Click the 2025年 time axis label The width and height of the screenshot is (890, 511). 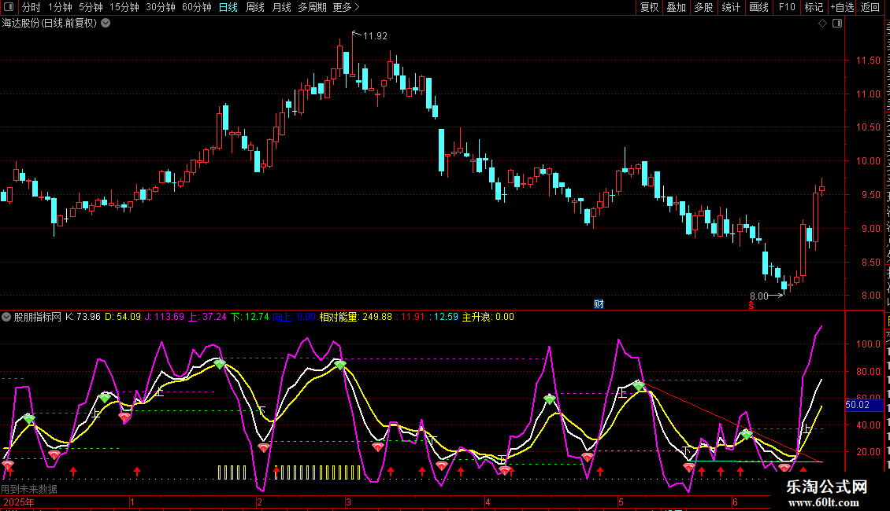coord(19,502)
